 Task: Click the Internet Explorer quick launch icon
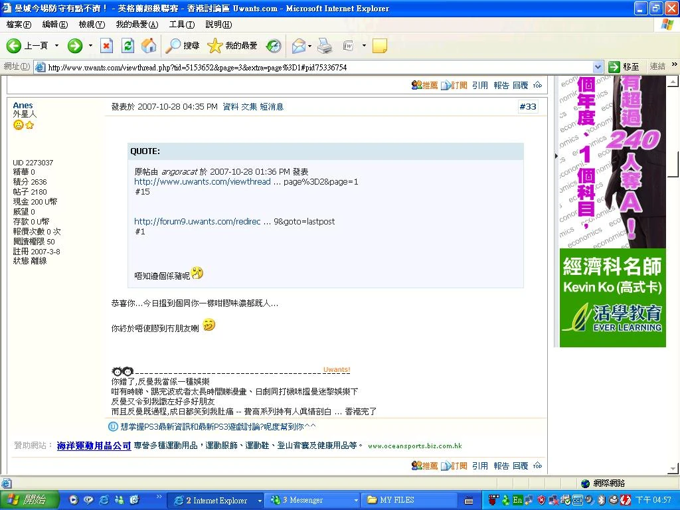104,500
